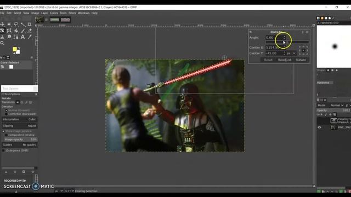
Task: Open the Edit menu
Action: pos(9,13)
